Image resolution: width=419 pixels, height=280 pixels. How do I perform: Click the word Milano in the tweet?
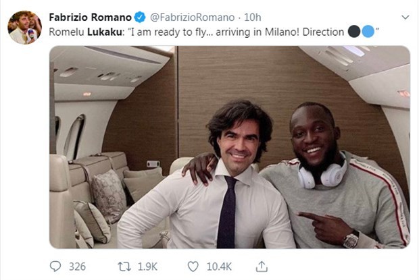tap(280, 31)
